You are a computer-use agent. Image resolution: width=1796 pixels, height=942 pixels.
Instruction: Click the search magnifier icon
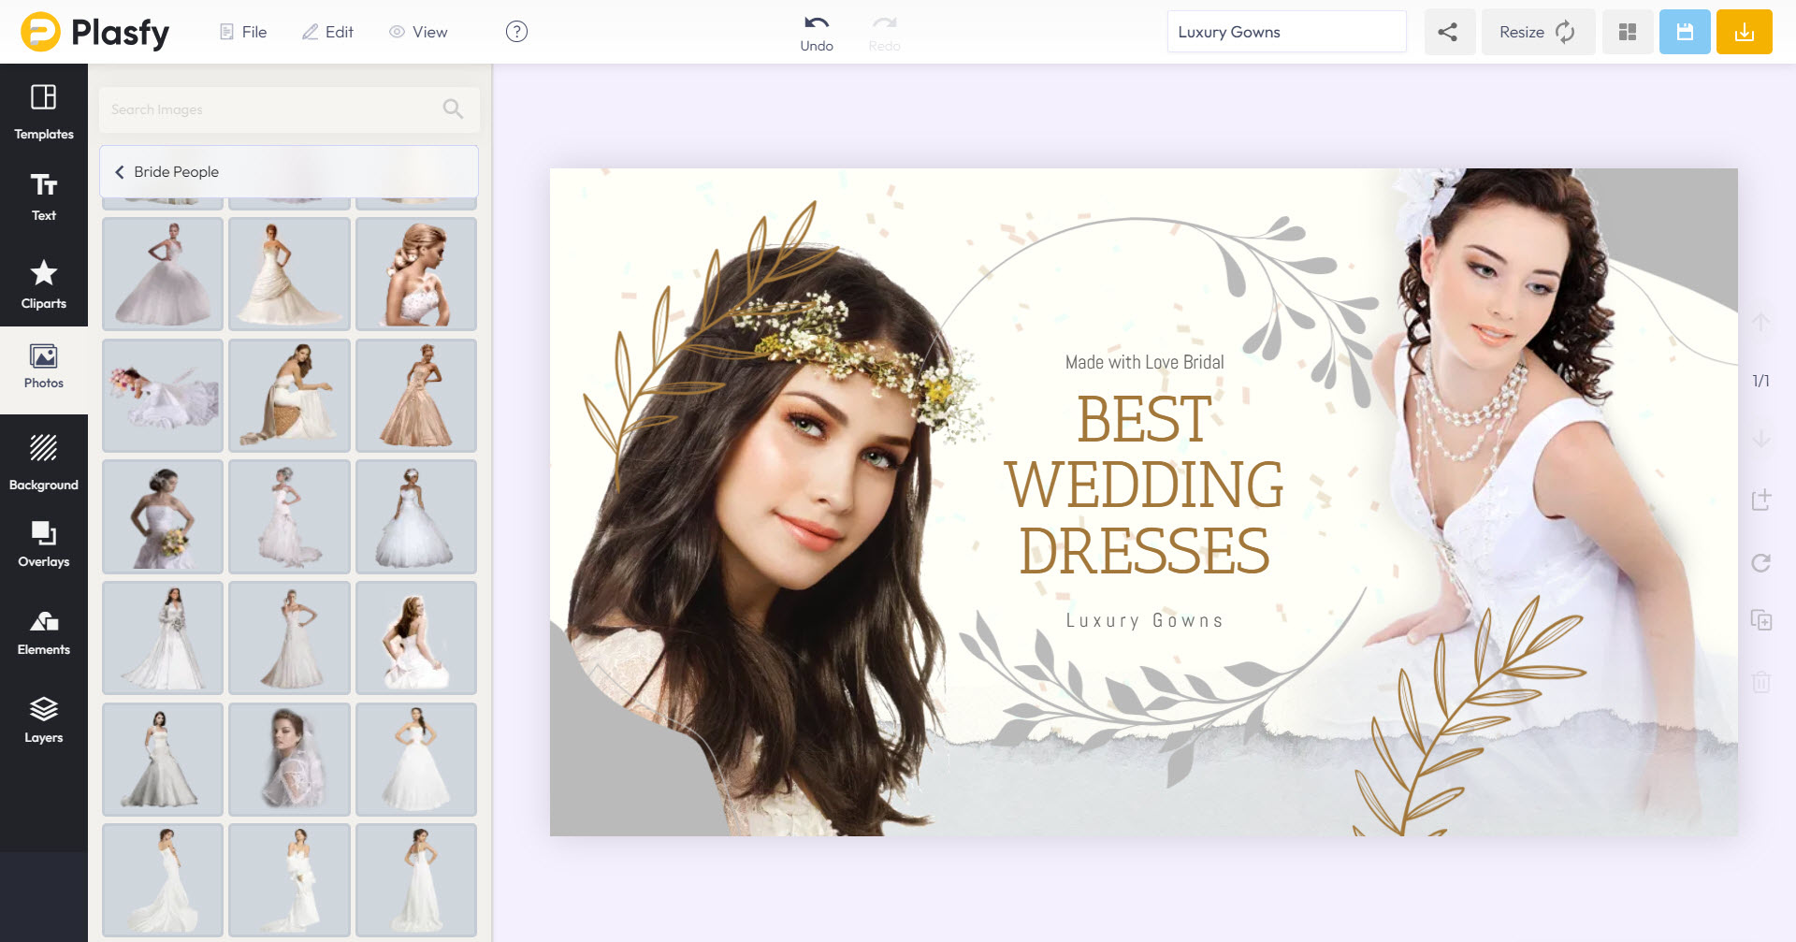point(453,109)
